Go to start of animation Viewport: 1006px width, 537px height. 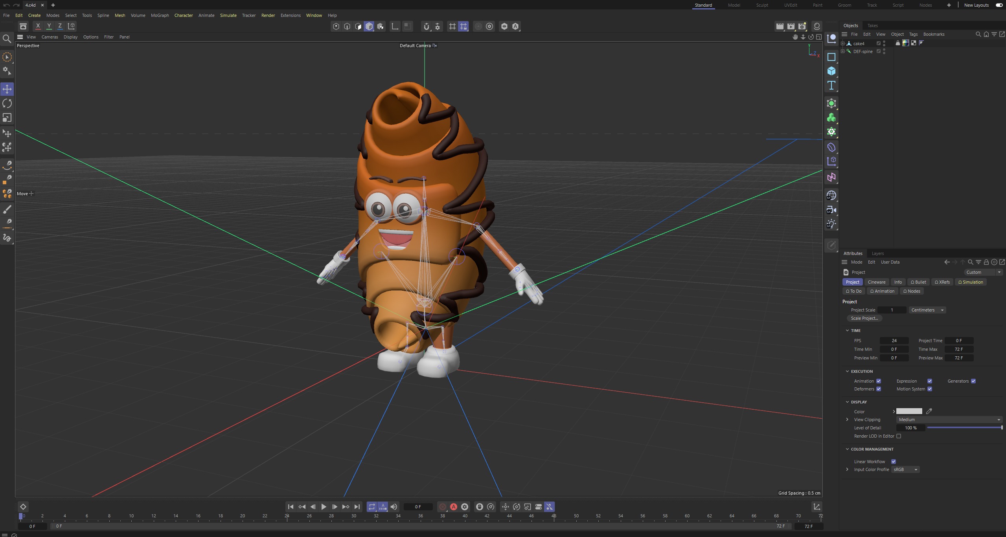(x=291, y=507)
